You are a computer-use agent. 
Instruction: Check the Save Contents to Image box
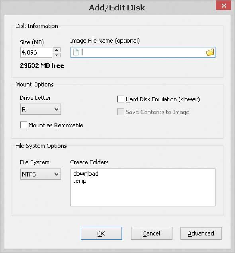pyautogui.click(x=121, y=112)
